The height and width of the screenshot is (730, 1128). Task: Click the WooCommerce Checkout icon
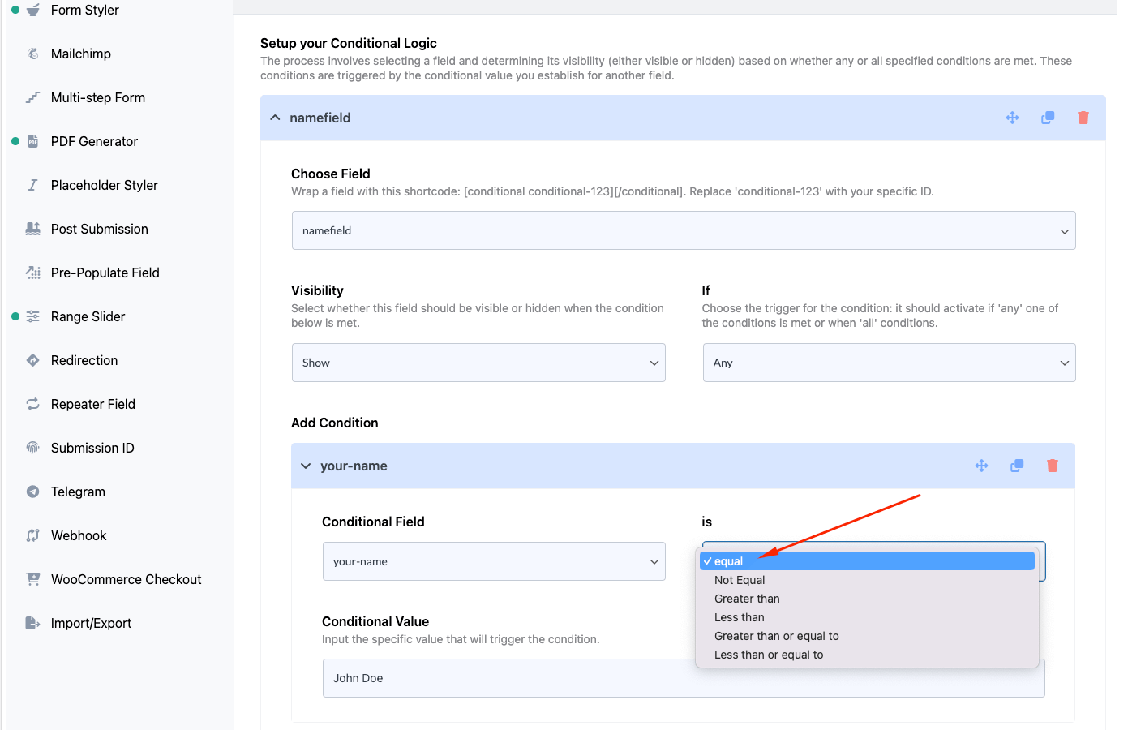tap(32, 579)
